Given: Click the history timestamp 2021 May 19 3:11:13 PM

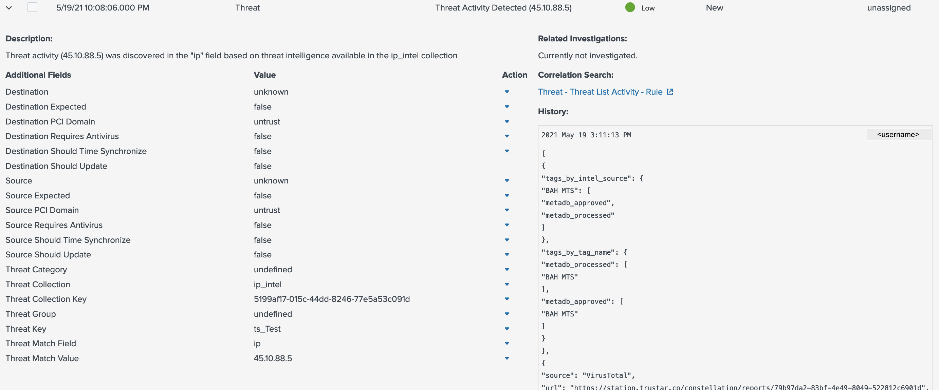Looking at the screenshot, I should click(x=586, y=135).
